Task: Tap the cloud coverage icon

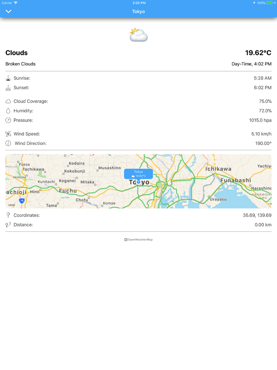Action: point(8,101)
